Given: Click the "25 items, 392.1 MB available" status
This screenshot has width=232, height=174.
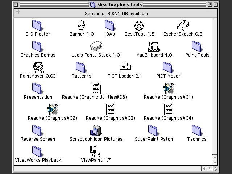Looking at the screenshot, I should (x=116, y=14).
